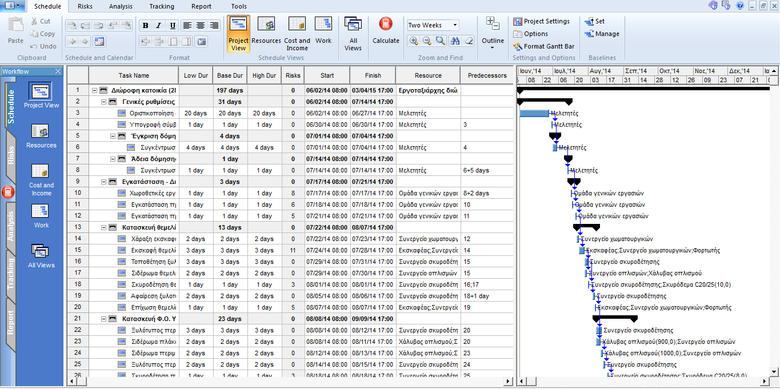Open All Views from the ribbon

point(353,34)
